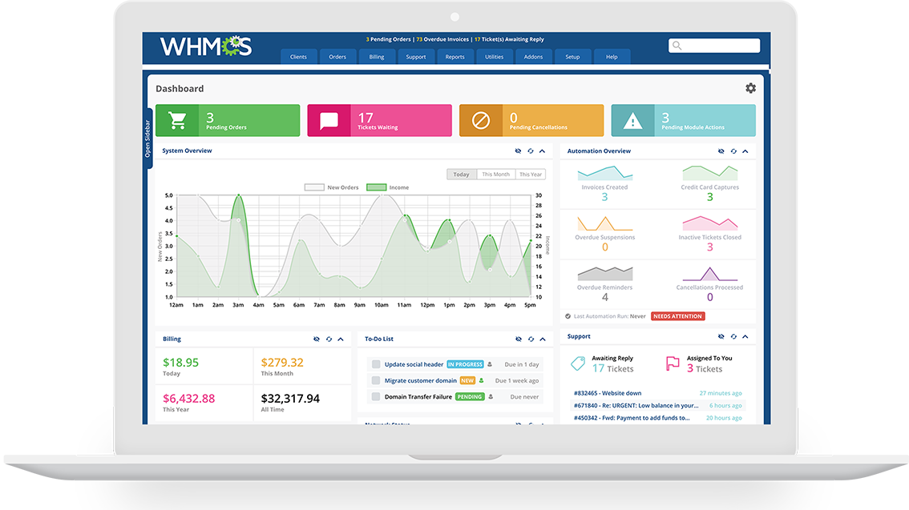Viewport: 909px width, 510px height.
Task: Collapse the Billing panel
Action: tap(341, 339)
